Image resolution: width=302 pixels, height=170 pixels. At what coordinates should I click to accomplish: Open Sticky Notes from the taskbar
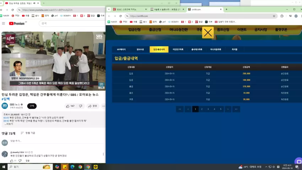point(65,167)
